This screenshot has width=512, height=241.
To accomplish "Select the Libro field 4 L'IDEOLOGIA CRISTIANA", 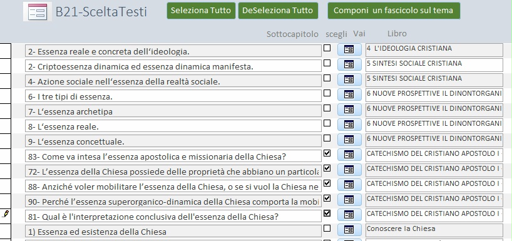I will 434,50.
